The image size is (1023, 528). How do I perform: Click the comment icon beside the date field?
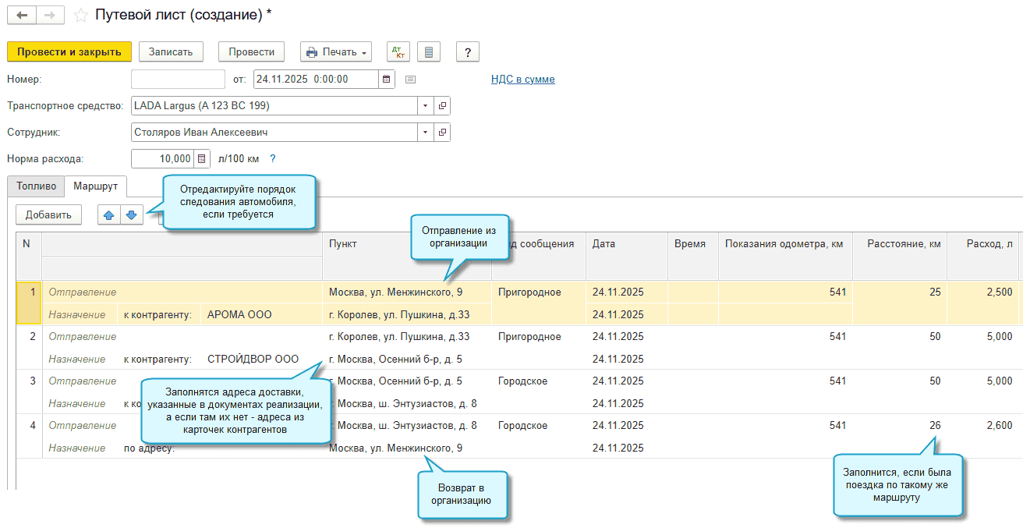click(x=411, y=80)
